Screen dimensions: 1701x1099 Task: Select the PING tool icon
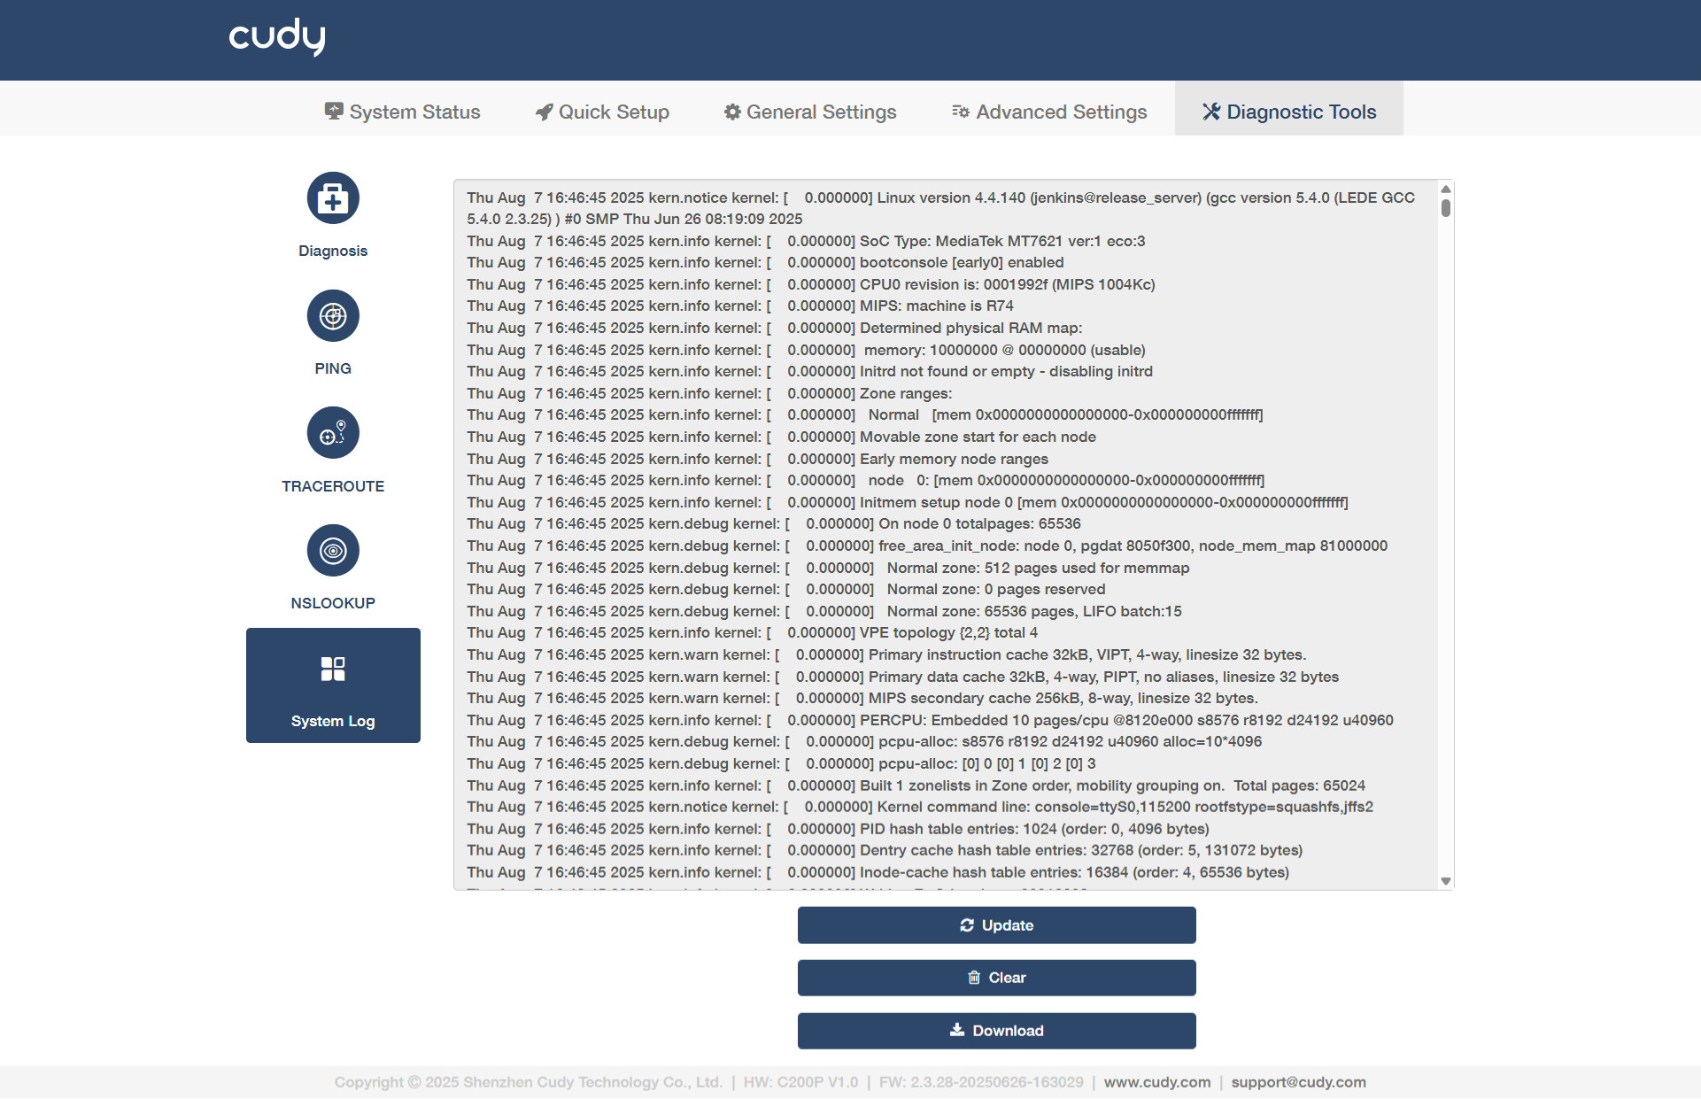click(333, 316)
